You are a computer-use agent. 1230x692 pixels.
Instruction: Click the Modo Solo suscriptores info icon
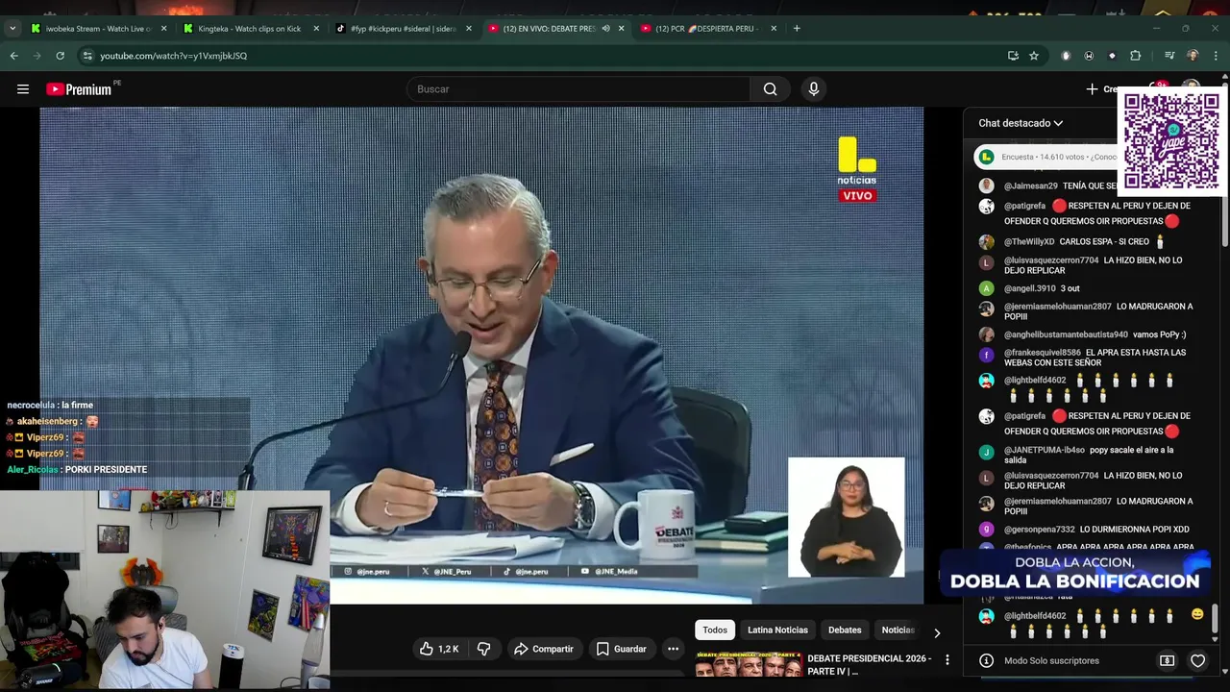point(986,660)
